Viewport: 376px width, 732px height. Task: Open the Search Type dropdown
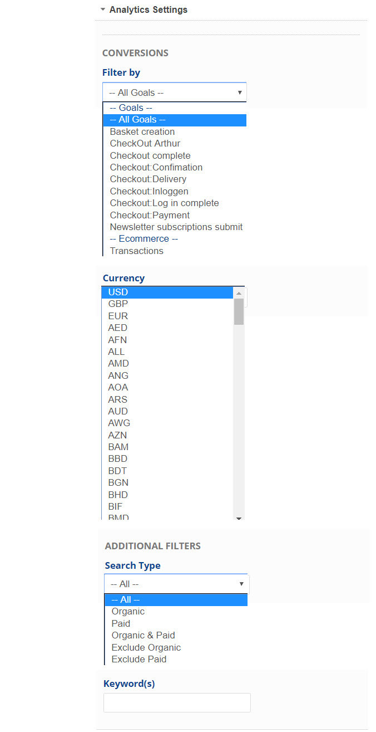coord(176,584)
